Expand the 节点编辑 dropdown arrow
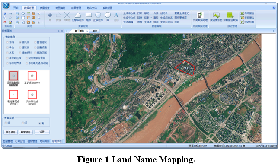The image size is (278, 165). point(135,22)
